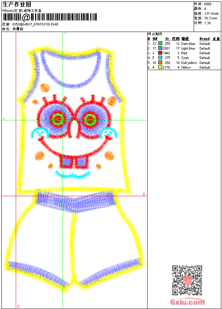222x309 pixels.
Task: Click the left eye's green pupil ring
Action: pyautogui.click(x=58, y=119)
